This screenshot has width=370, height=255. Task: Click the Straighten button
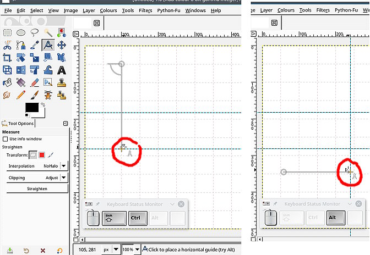(37, 189)
